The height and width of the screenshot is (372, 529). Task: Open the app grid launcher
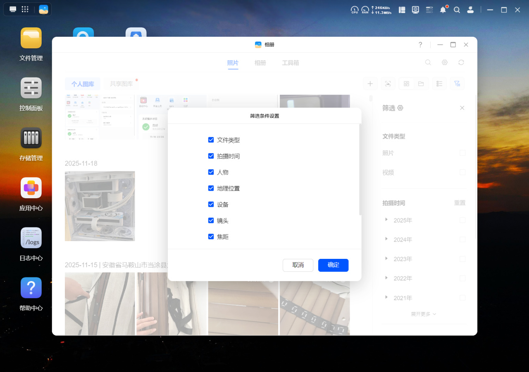click(x=25, y=9)
